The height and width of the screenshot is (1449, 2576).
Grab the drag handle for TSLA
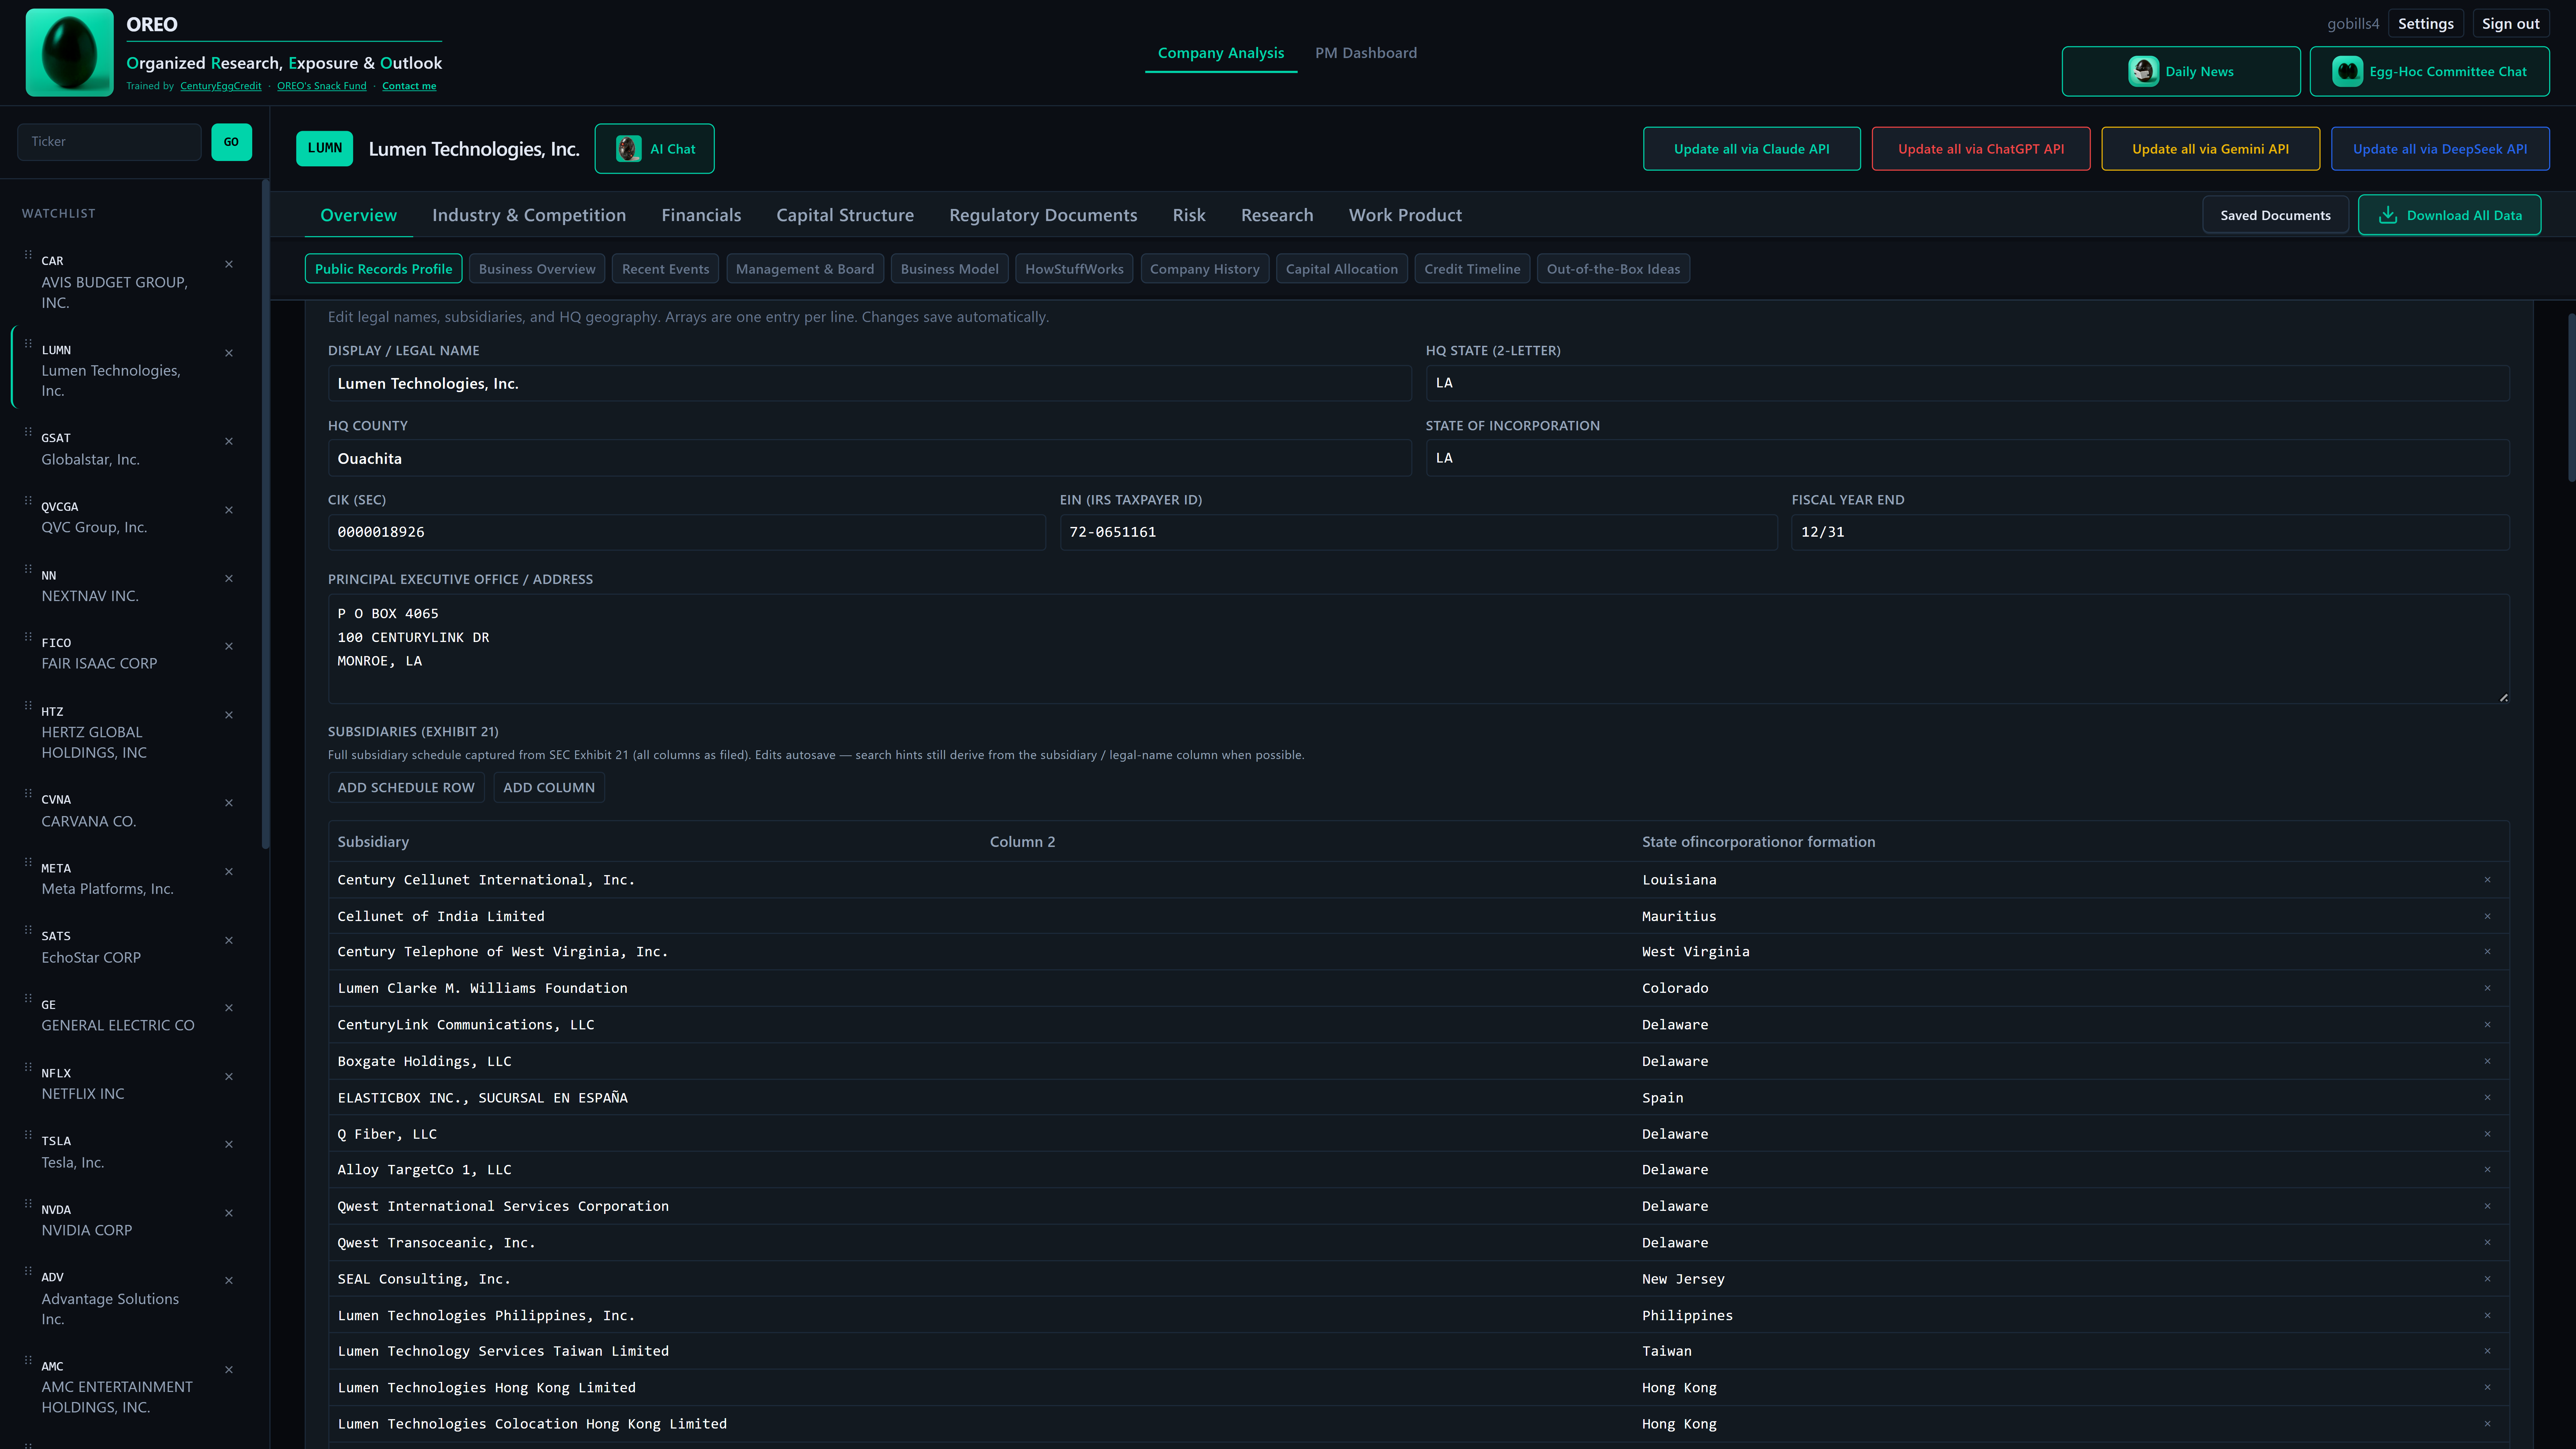pos(28,1135)
